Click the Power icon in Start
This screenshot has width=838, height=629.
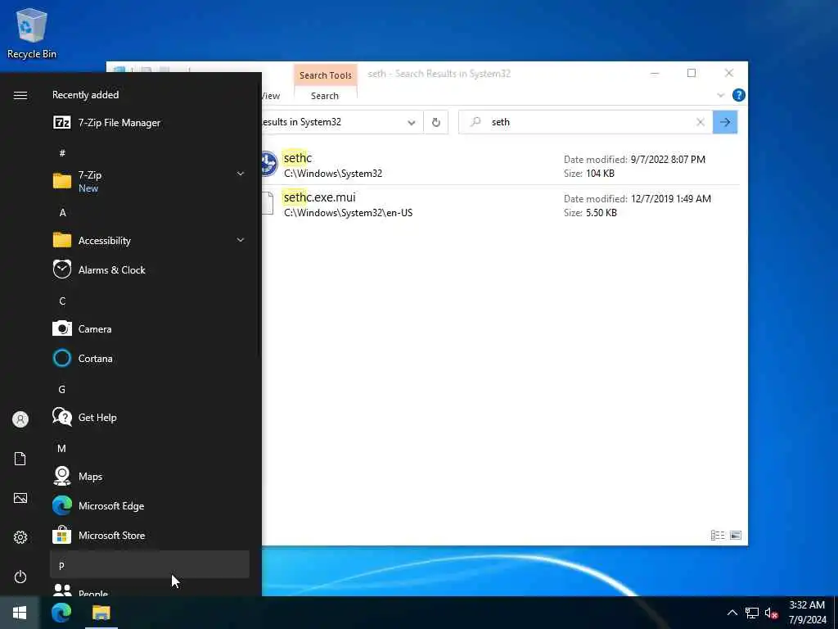pyautogui.click(x=20, y=577)
